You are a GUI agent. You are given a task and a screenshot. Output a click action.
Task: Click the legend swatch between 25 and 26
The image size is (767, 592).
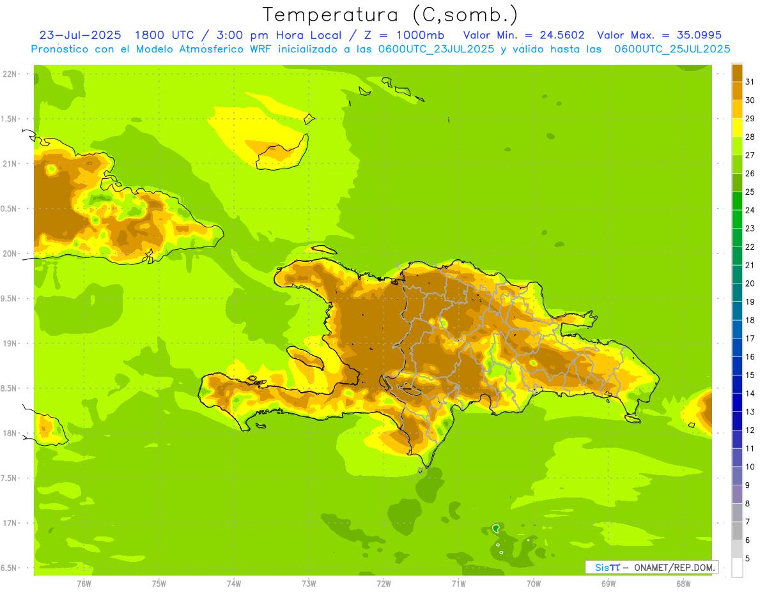(737, 183)
